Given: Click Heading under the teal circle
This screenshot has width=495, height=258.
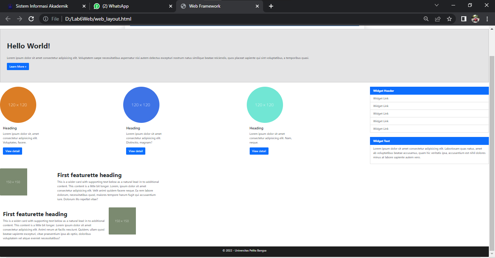Looking at the screenshot, I should pyautogui.click(x=257, y=128).
